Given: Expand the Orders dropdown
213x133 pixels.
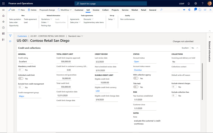Looking at the screenshot, I should [45, 22].
